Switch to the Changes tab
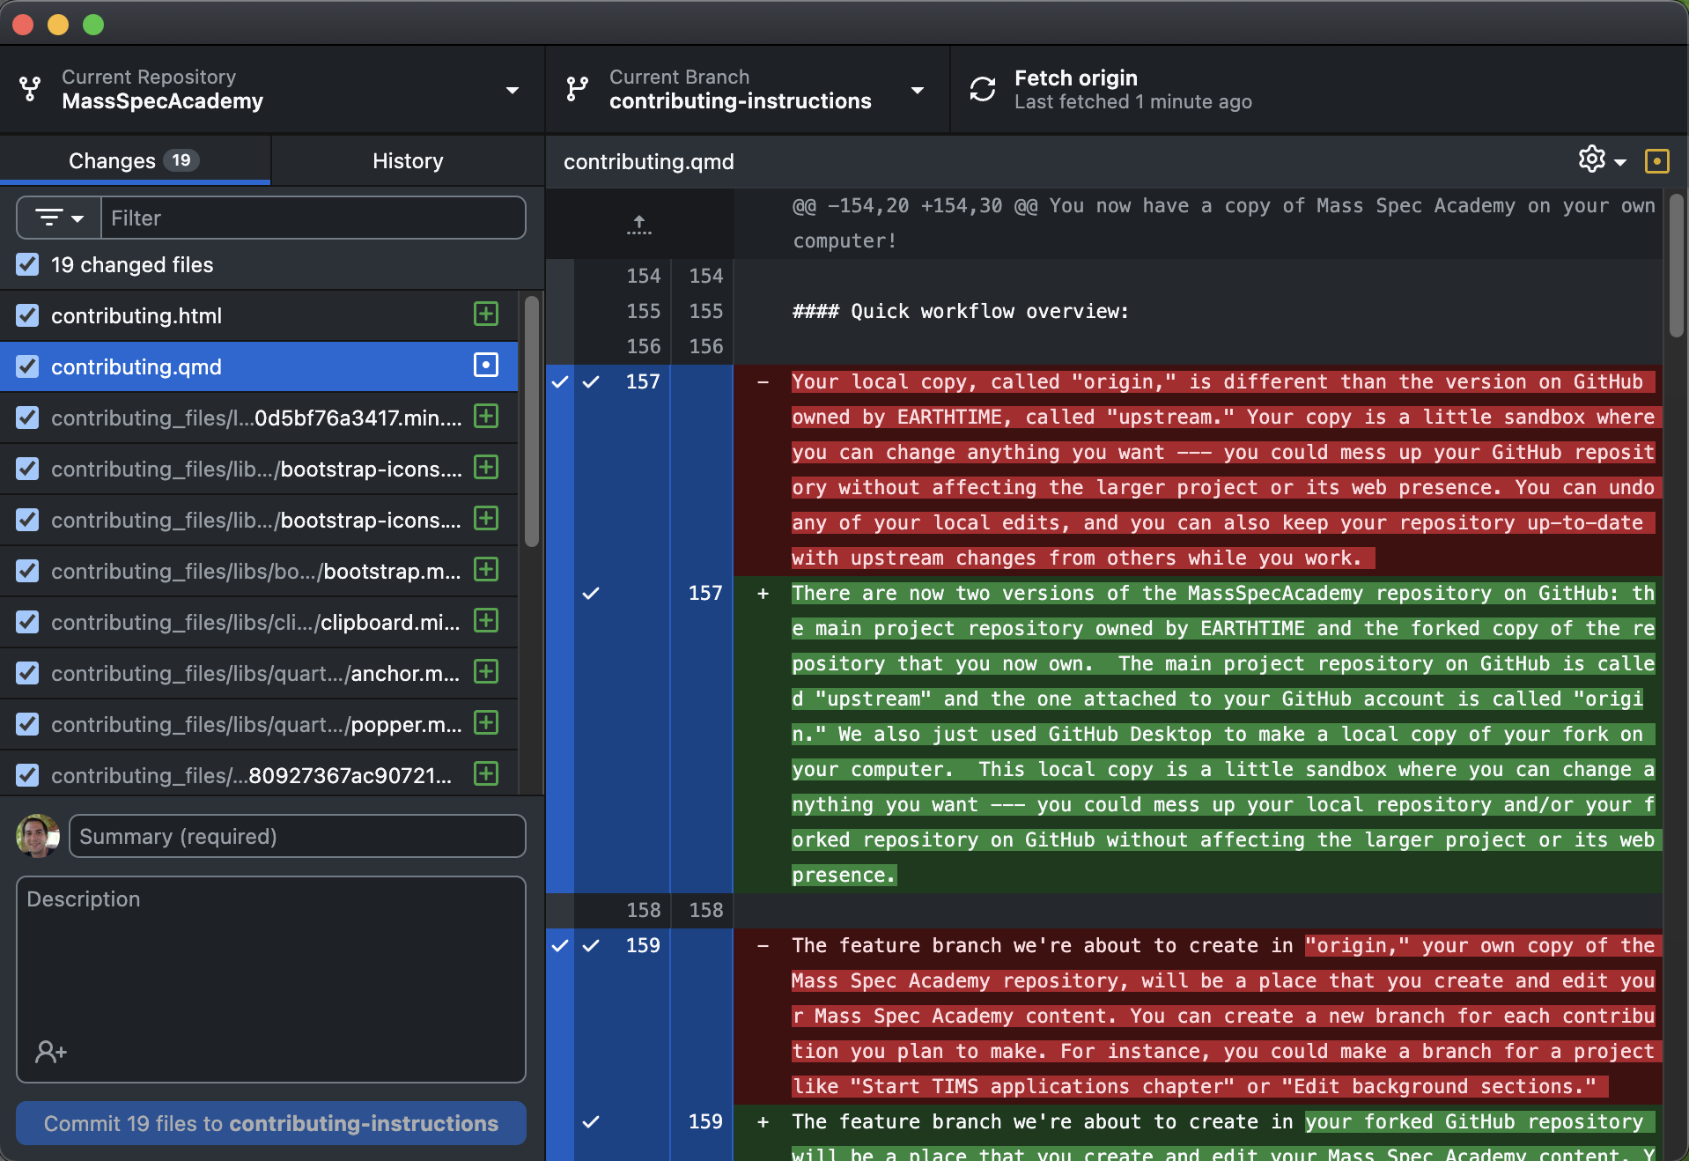 pos(135,160)
